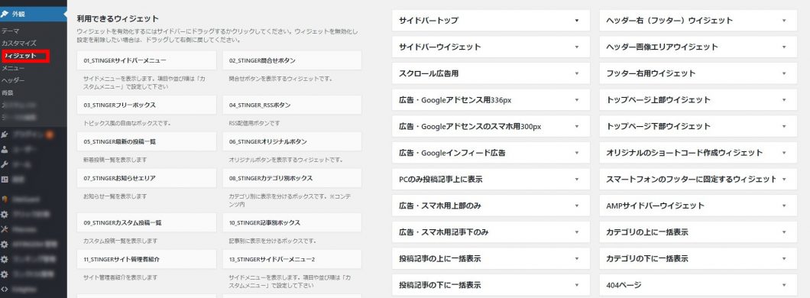
Task: Open the tools wrench icon menu
Action: (5, 165)
